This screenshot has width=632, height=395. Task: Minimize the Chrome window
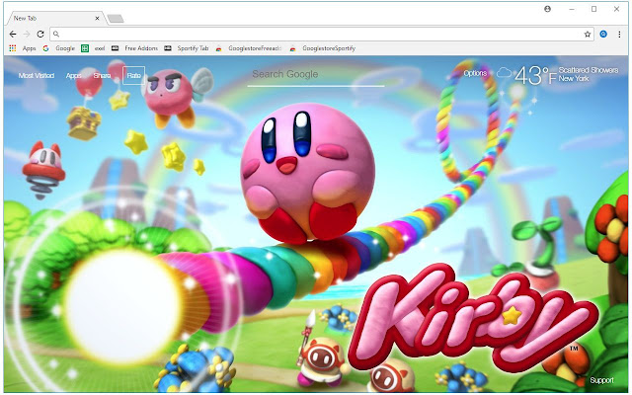[572, 9]
